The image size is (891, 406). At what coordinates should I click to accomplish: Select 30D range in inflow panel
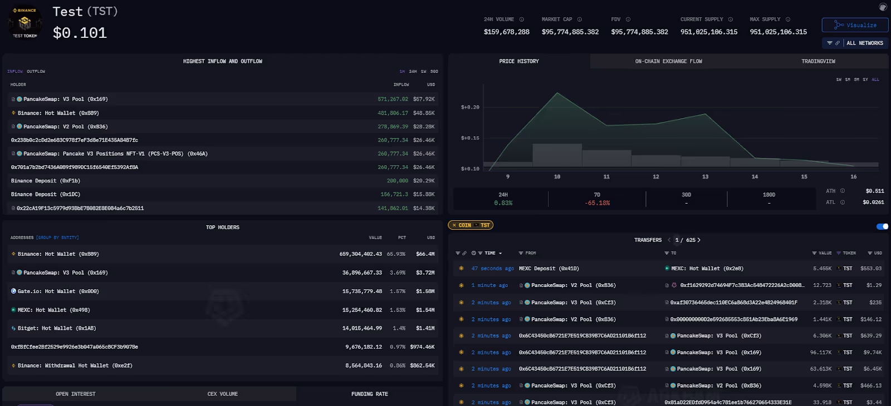pos(434,72)
